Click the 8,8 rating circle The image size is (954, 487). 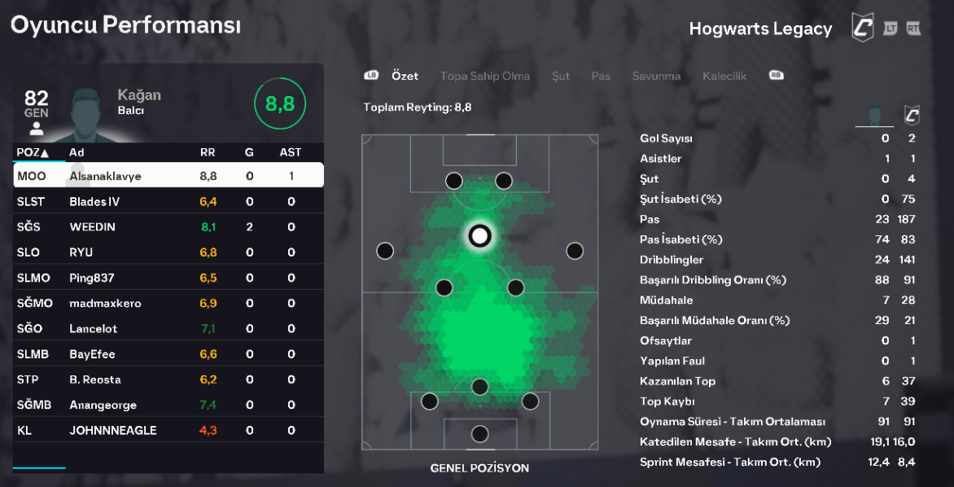(280, 103)
